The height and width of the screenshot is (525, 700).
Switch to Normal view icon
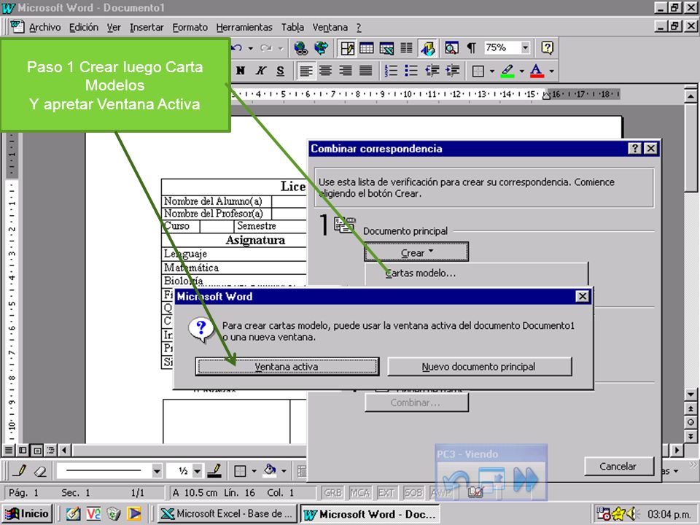point(9,450)
